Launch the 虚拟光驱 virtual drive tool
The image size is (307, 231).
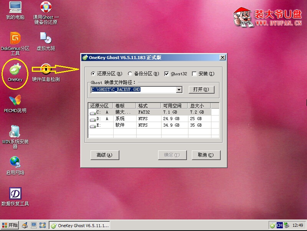45,40
